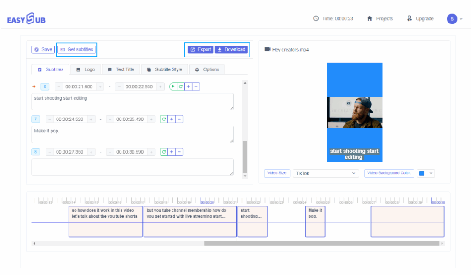Select the "Make it pop." timeline block

point(315,222)
